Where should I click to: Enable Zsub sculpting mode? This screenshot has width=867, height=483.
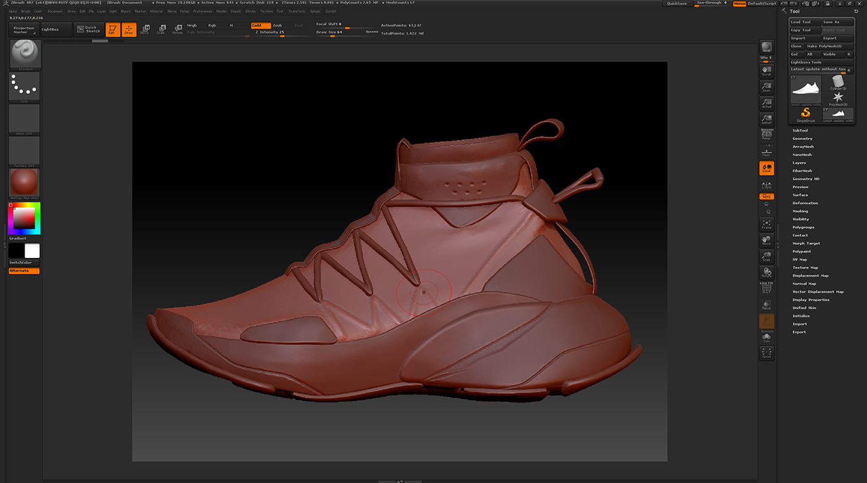click(x=276, y=25)
